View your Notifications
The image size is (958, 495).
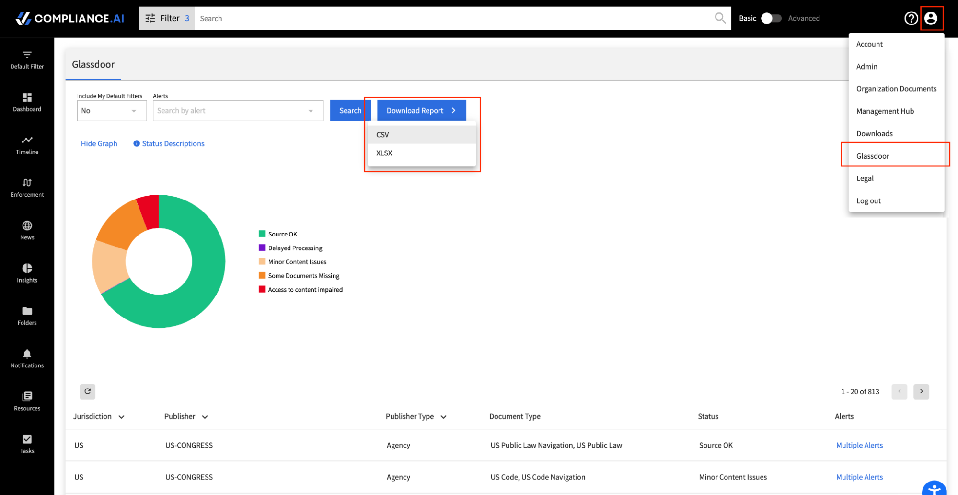26,358
